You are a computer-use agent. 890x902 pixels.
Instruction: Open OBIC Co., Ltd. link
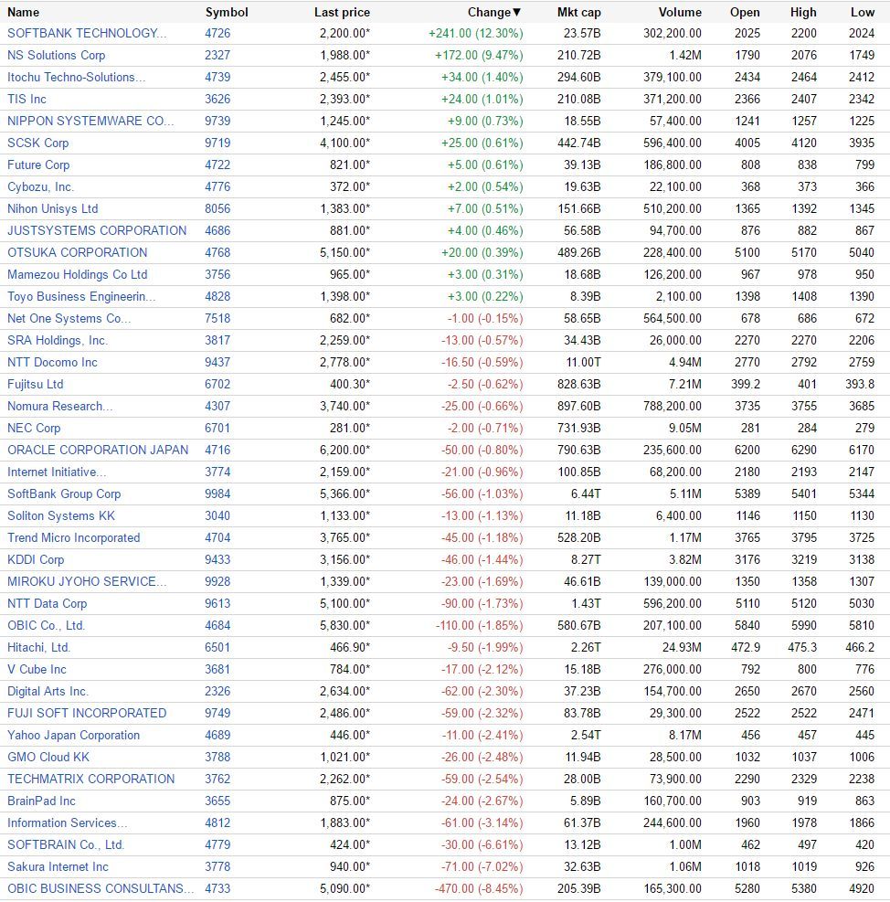(46, 625)
